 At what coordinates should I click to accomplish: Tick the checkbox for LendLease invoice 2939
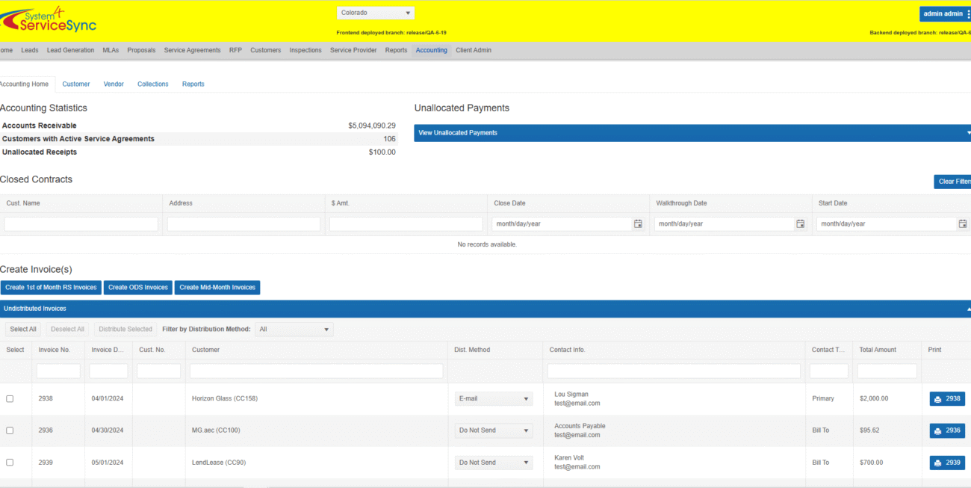pyautogui.click(x=10, y=463)
